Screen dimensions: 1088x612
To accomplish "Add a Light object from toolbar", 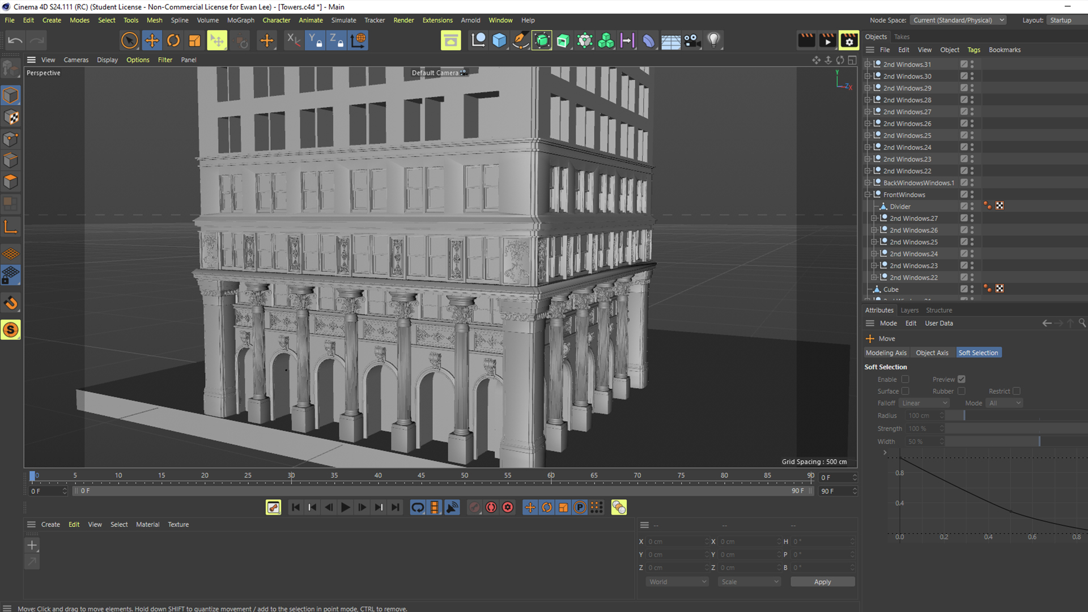I will [x=713, y=40].
